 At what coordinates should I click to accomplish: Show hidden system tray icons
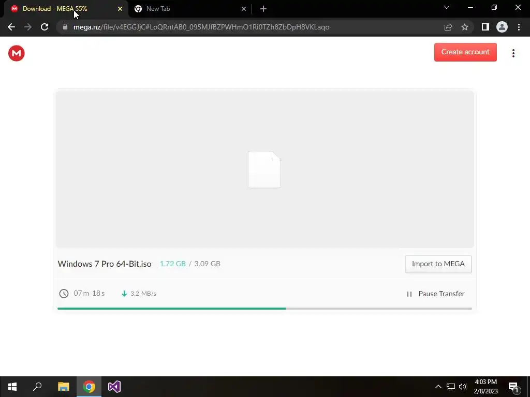[x=438, y=387]
